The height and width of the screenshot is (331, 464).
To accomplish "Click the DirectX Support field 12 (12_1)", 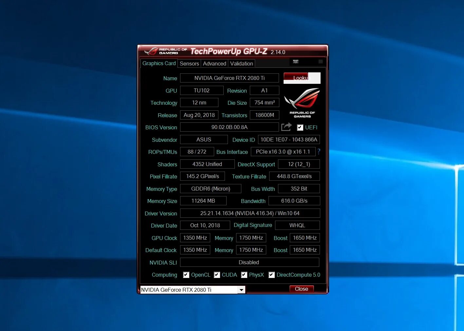I will point(299,164).
